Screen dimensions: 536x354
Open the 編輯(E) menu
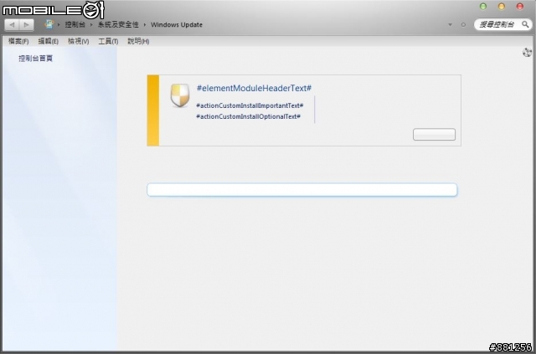click(x=49, y=41)
